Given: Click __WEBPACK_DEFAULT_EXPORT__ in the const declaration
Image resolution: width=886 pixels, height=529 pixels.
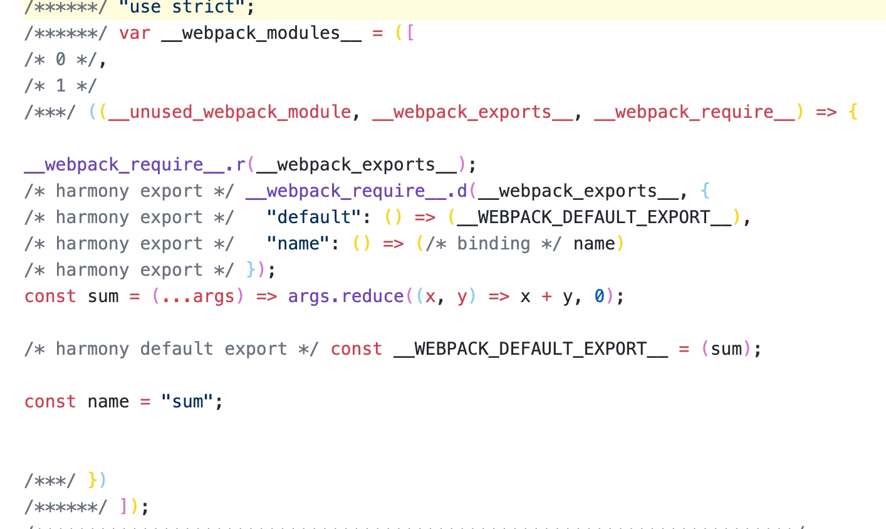Looking at the screenshot, I should 531,348.
